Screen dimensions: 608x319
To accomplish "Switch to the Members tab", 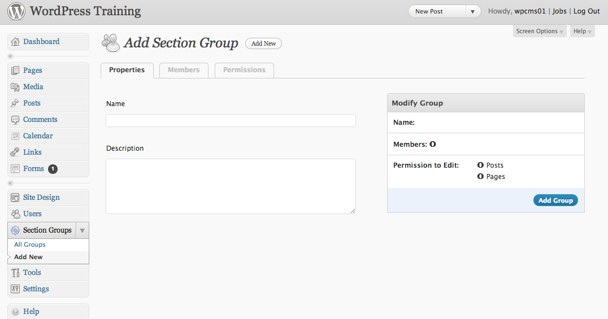I will pyautogui.click(x=184, y=70).
